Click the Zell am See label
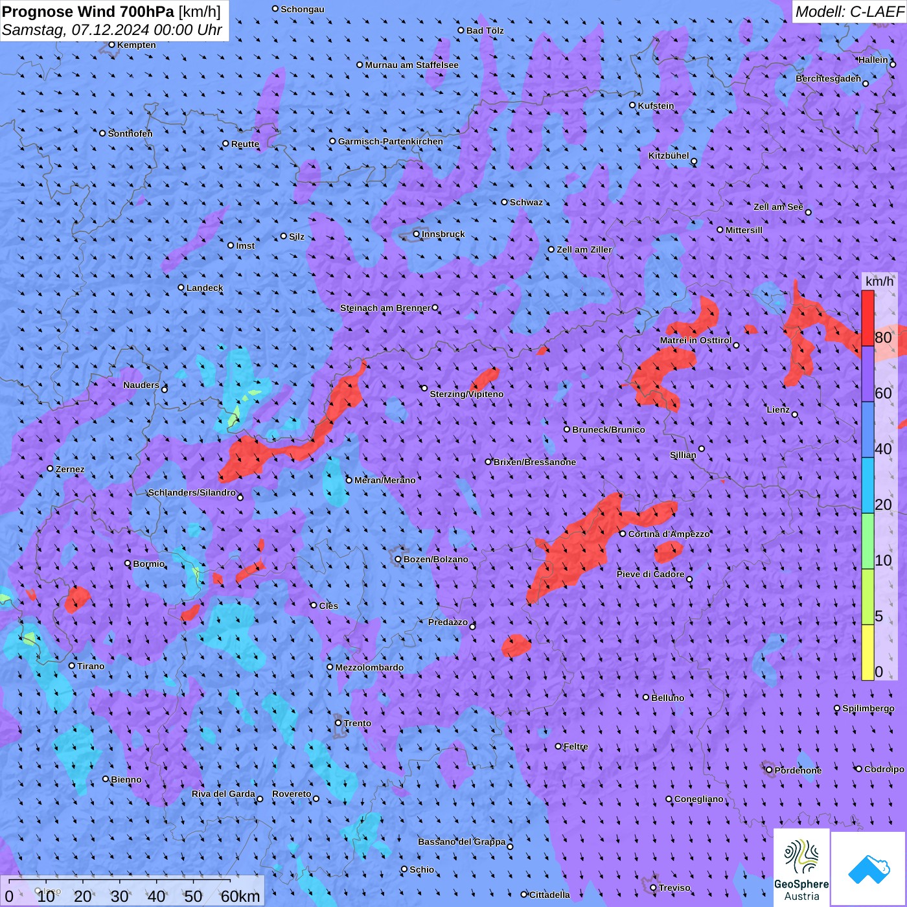Viewport: 907px width, 907px height. [778, 207]
